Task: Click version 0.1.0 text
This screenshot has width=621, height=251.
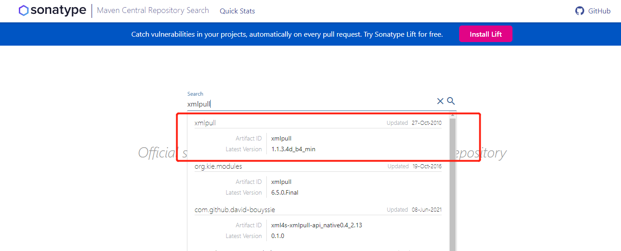Action: pos(278,236)
